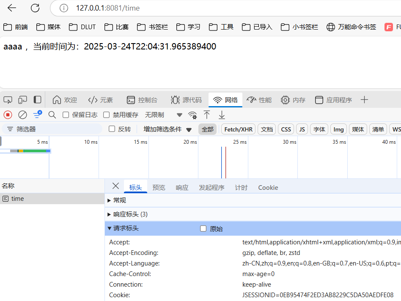Screen dimensions: 401x301
Task: Select the time request row
Action: point(52,199)
